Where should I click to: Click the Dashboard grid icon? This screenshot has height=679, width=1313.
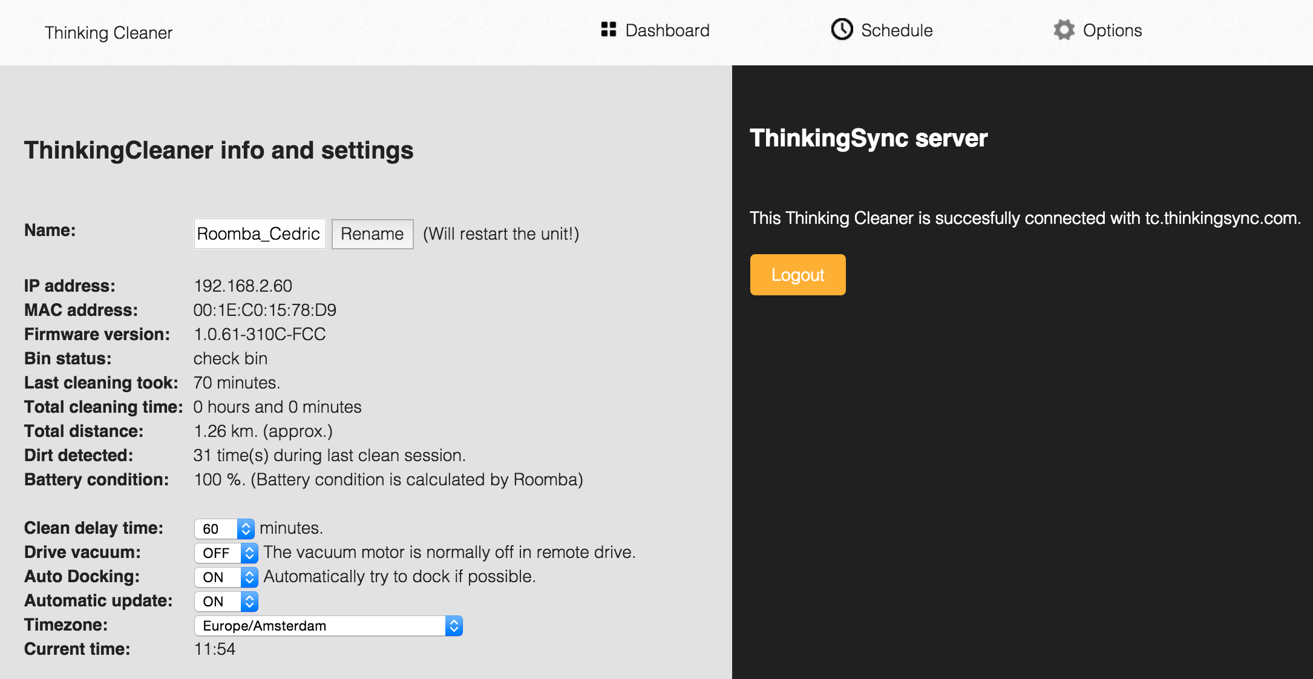[608, 30]
